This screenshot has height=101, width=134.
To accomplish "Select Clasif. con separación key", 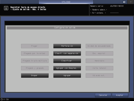I will (67, 53).
